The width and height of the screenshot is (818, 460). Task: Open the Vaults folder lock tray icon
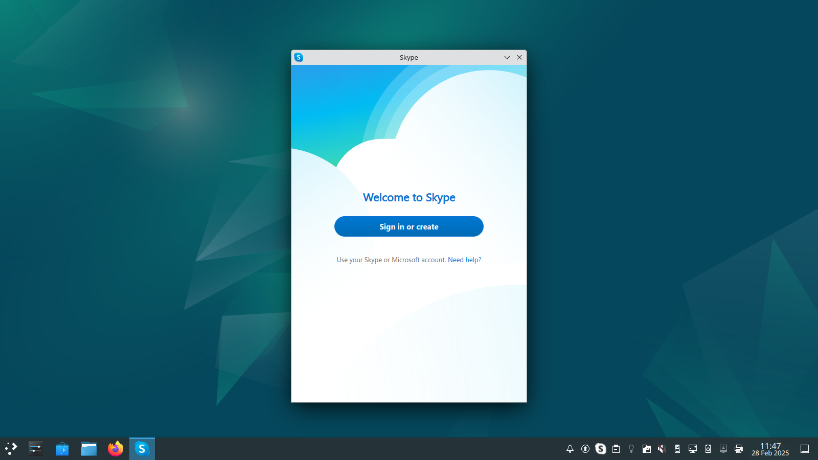pyautogui.click(x=647, y=449)
